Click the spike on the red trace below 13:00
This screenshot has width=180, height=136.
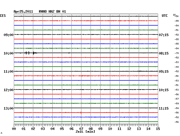coord(81,113)
